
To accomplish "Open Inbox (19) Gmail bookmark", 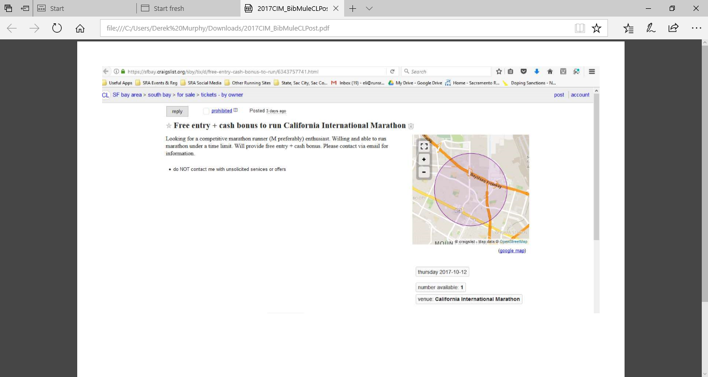I will click(358, 83).
